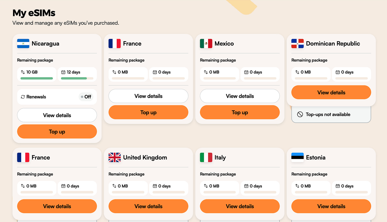Top up the Nicaragua eSIM
Image resolution: width=387 pixels, height=222 pixels.
57,131
